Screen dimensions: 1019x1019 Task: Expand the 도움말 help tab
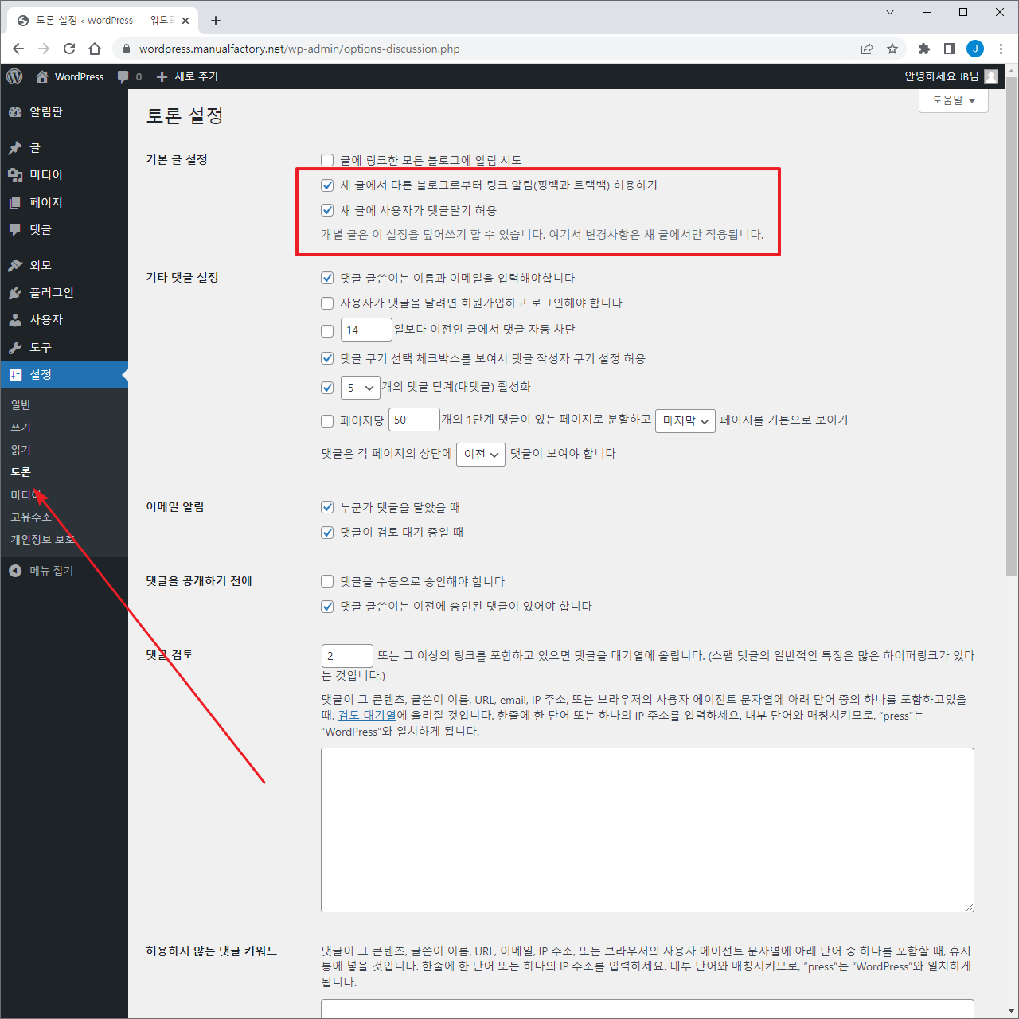tap(954, 100)
